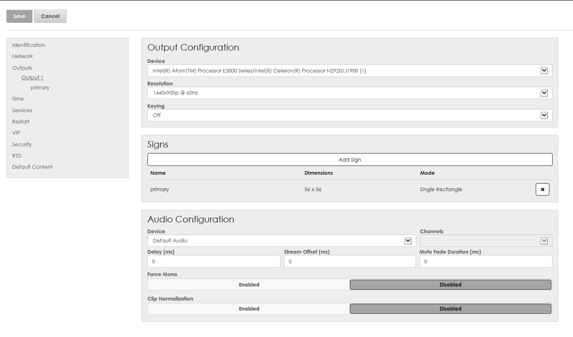Image resolution: width=573 pixels, height=337 pixels.
Task: Select the Output 1 link
Action: [32, 78]
